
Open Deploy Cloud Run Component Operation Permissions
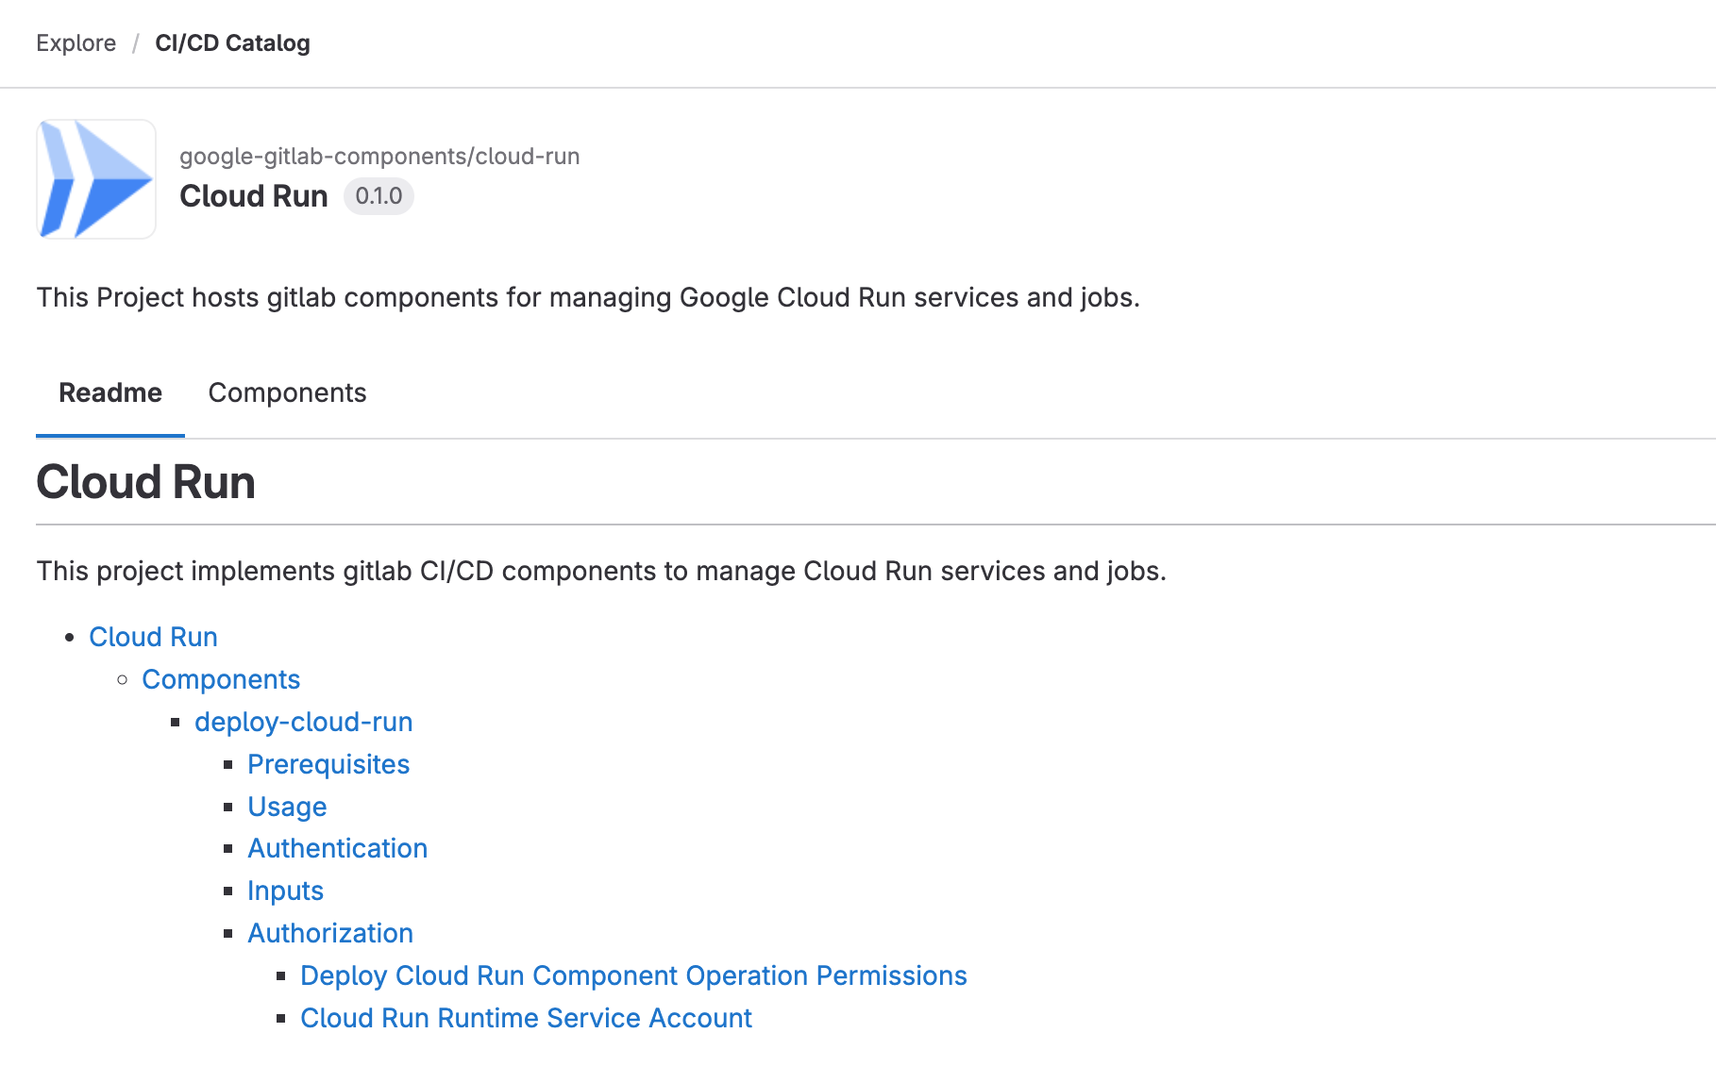[x=633, y=975]
